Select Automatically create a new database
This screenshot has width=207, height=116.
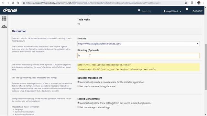point(78,82)
